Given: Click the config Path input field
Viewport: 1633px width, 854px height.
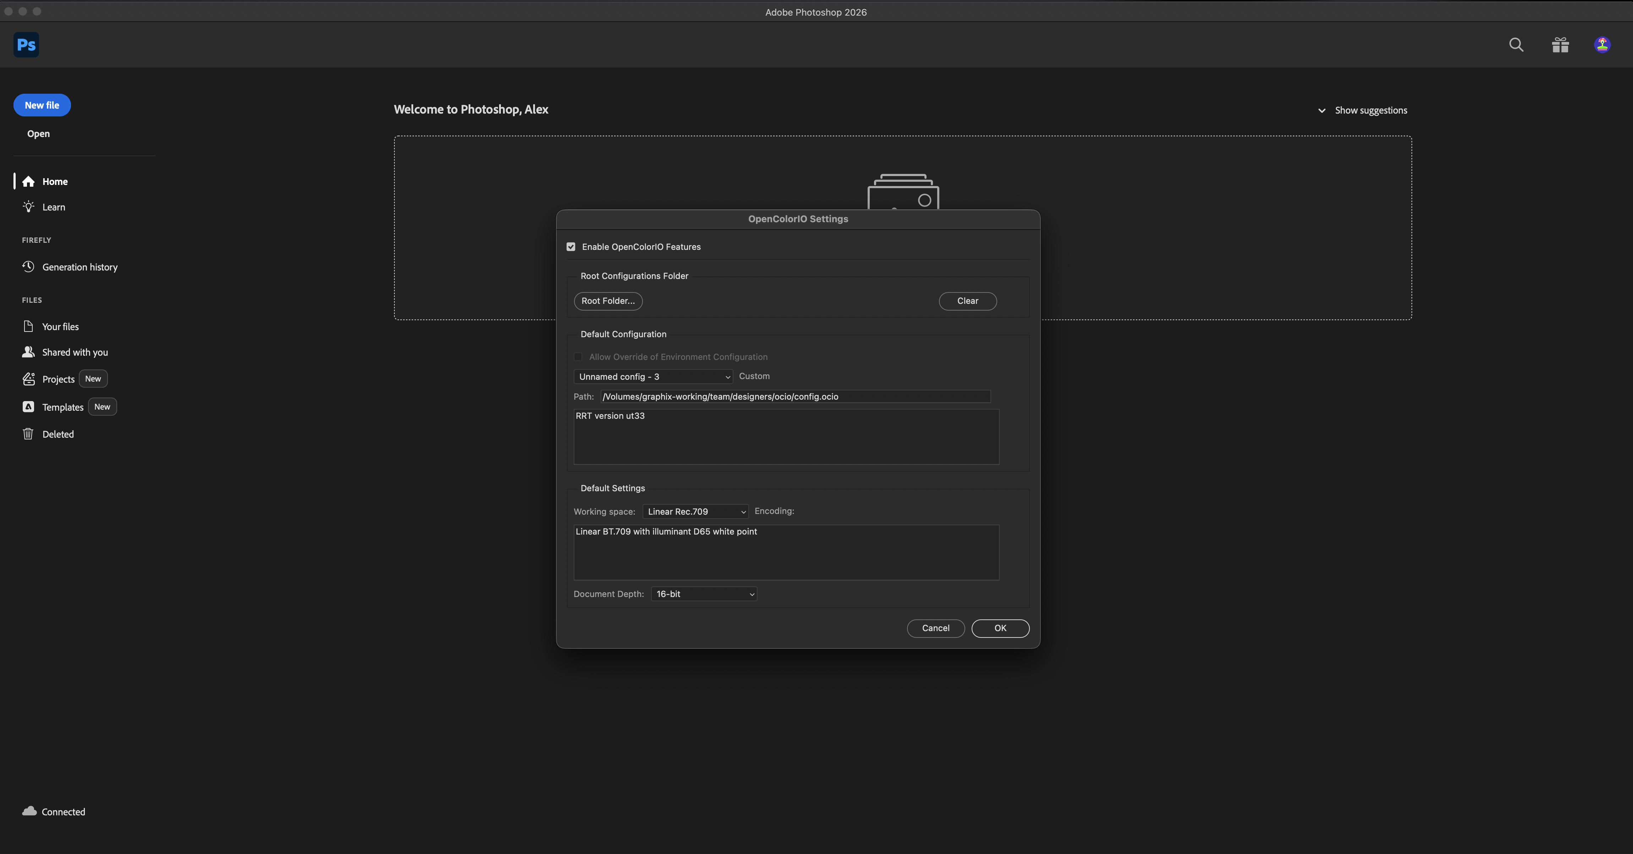Looking at the screenshot, I should 796,396.
